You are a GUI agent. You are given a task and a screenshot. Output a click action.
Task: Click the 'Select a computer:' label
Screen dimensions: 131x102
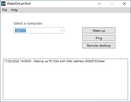[x=28, y=23]
